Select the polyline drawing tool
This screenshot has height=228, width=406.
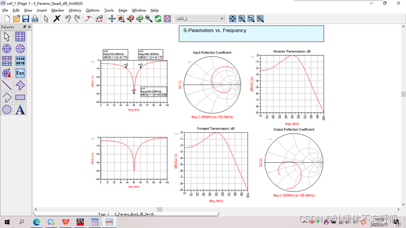pyautogui.click(x=7, y=98)
